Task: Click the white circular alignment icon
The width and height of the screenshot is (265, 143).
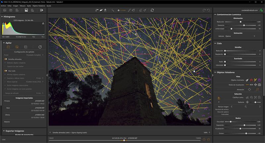Action: 249,90
